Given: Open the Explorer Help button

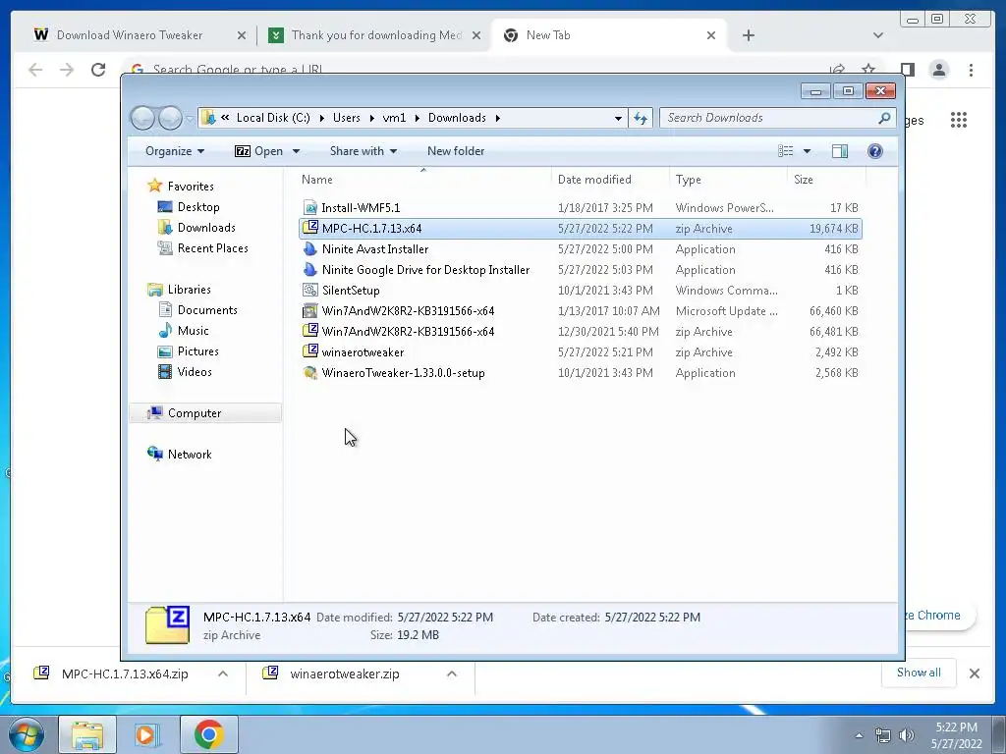Looking at the screenshot, I should (x=874, y=151).
